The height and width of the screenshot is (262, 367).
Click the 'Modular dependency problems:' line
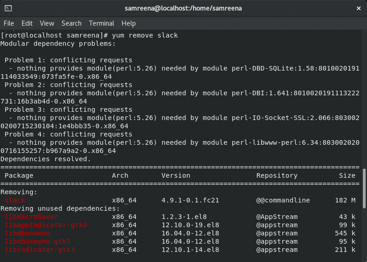[58, 44]
